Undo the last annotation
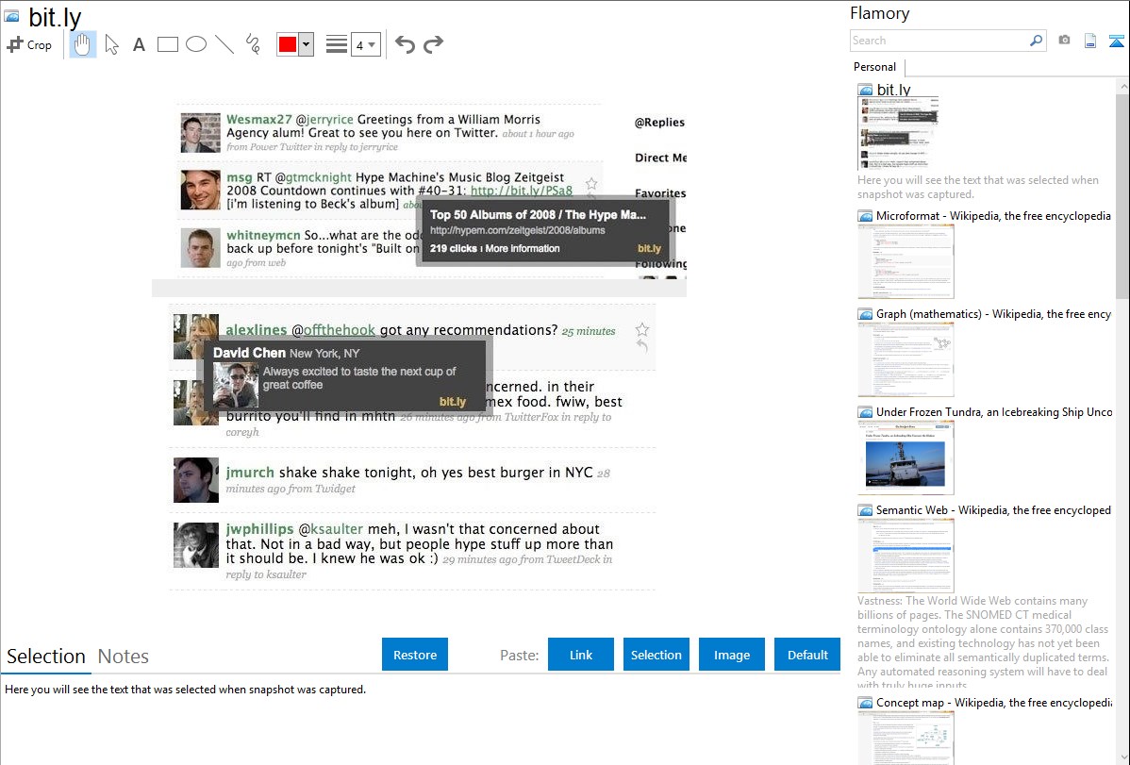Viewport: 1130px width, 765px height. point(405,44)
